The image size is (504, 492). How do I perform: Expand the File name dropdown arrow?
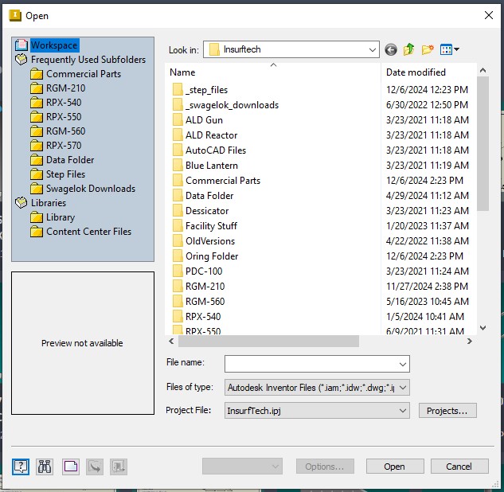[x=402, y=364]
